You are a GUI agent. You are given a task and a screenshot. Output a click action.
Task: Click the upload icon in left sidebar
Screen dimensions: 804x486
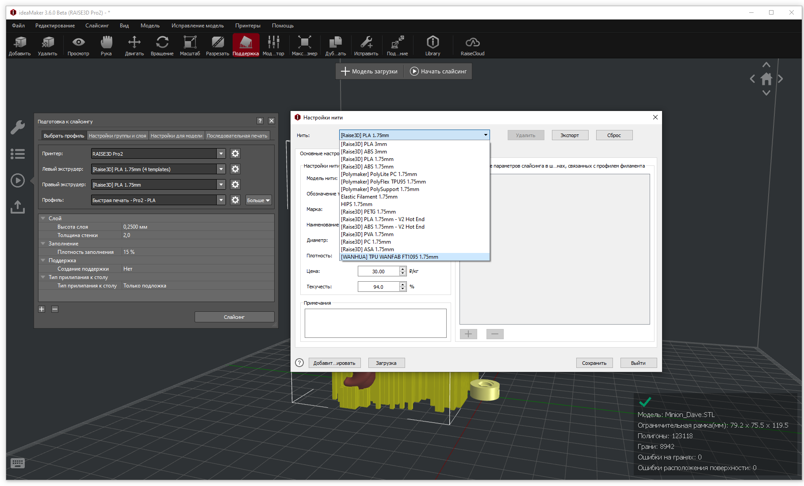18,207
